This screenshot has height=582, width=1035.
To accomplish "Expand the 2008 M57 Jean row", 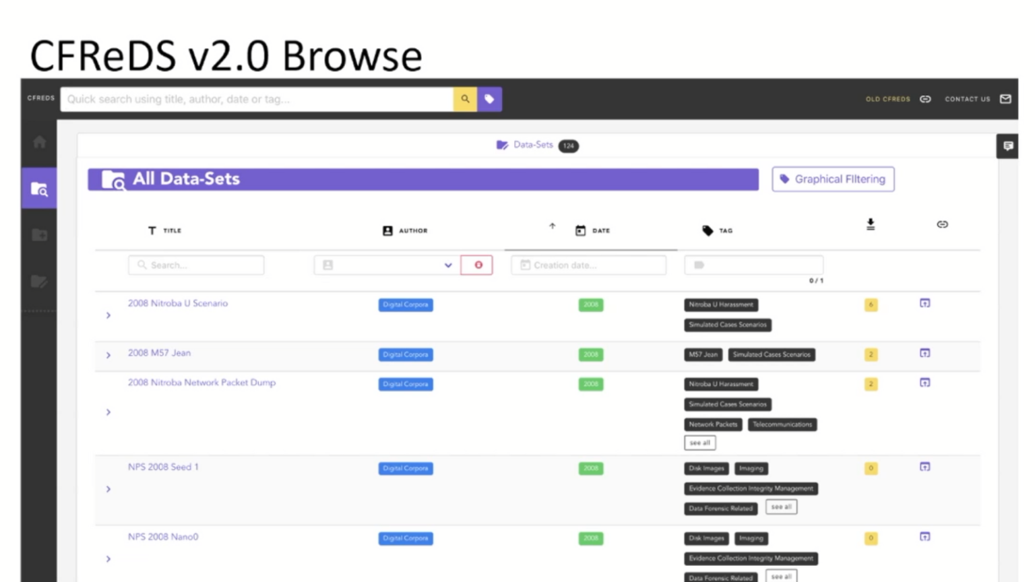I will [108, 355].
